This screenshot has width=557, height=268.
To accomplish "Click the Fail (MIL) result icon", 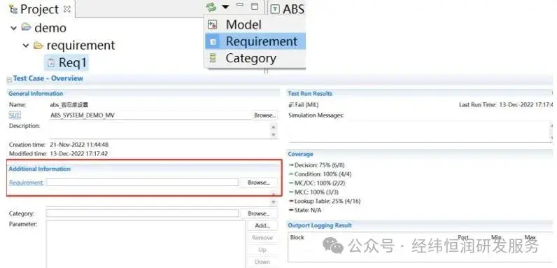I will (291, 105).
